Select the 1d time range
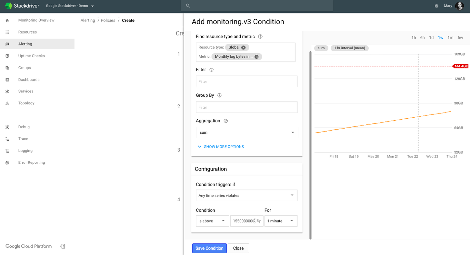The width and height of the screenshot is (470, 255). 431,38
